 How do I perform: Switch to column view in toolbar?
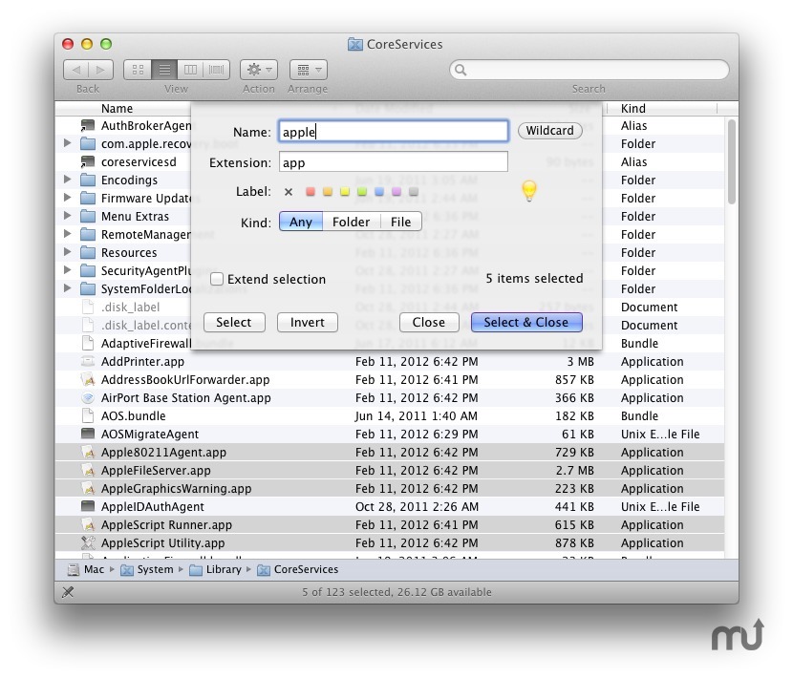(191, 70)
